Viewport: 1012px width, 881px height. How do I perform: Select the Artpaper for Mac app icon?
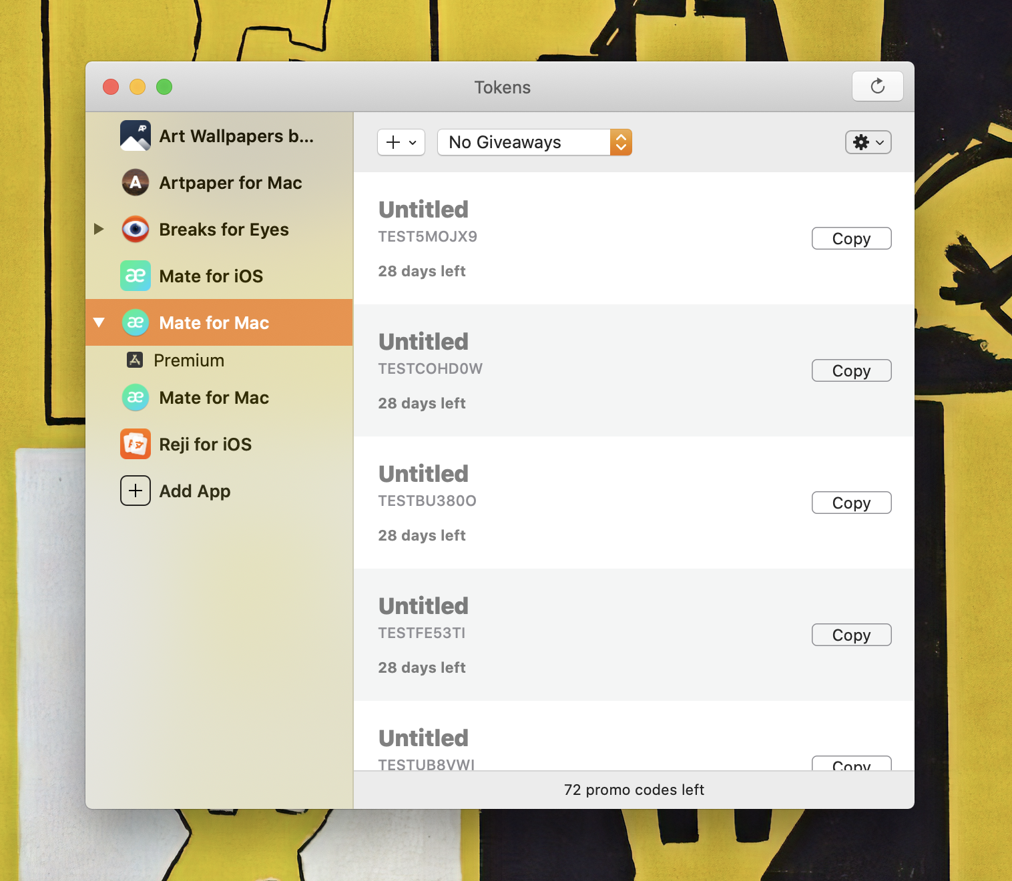pyautogui.click(x=136, y=183)
